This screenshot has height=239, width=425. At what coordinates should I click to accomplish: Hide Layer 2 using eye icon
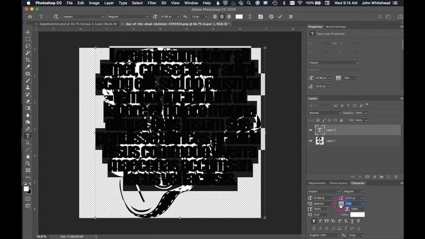[311, 130]
